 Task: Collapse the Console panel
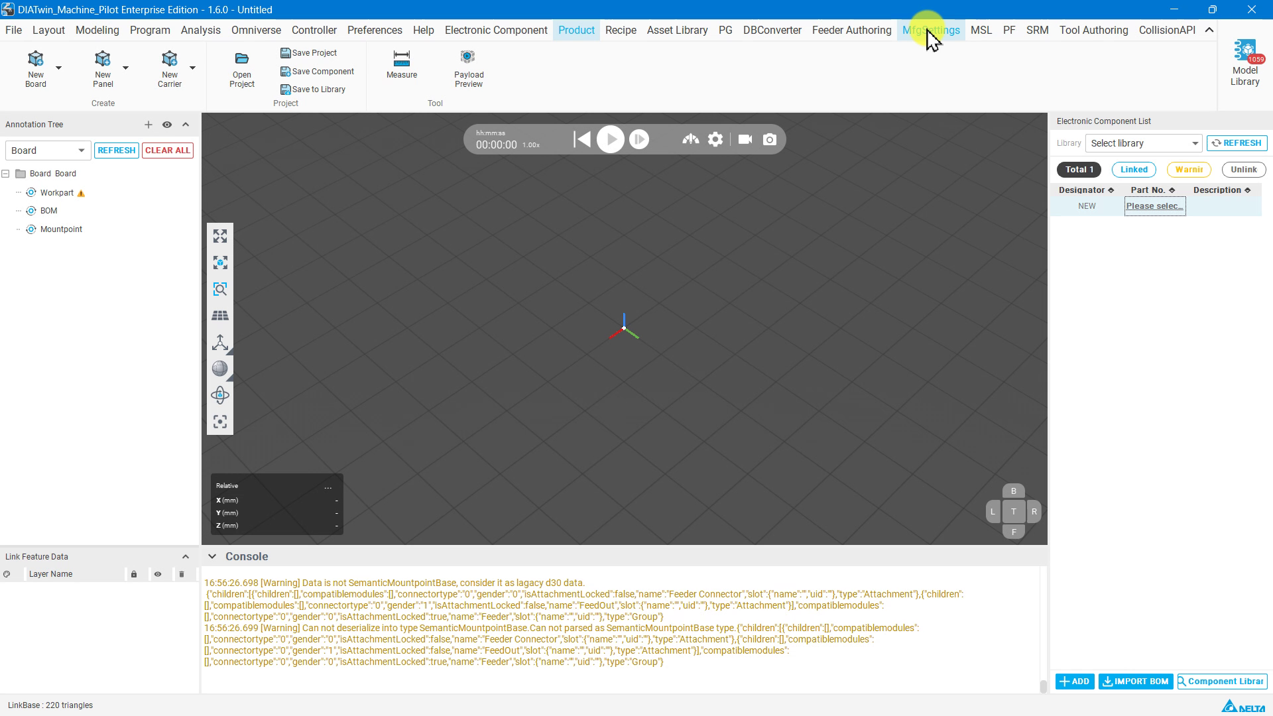(212, 557)
